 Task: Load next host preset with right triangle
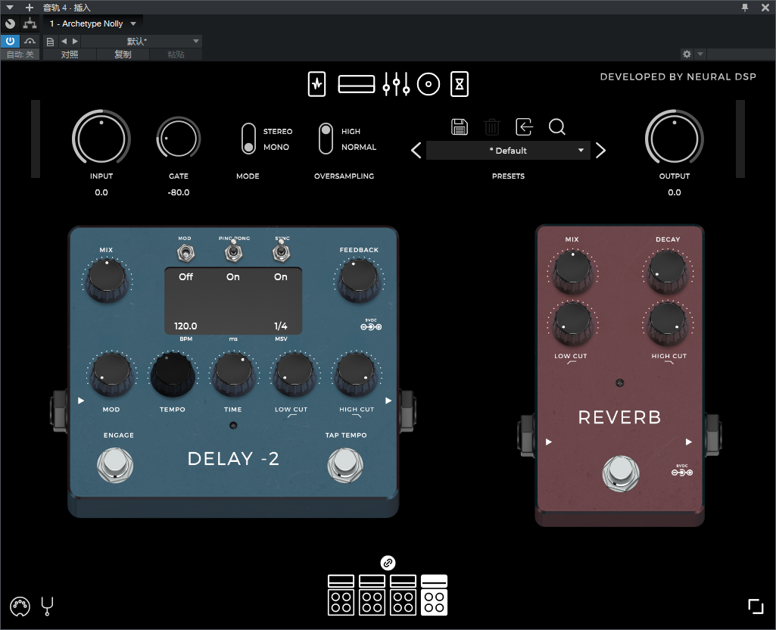(75, 42)
